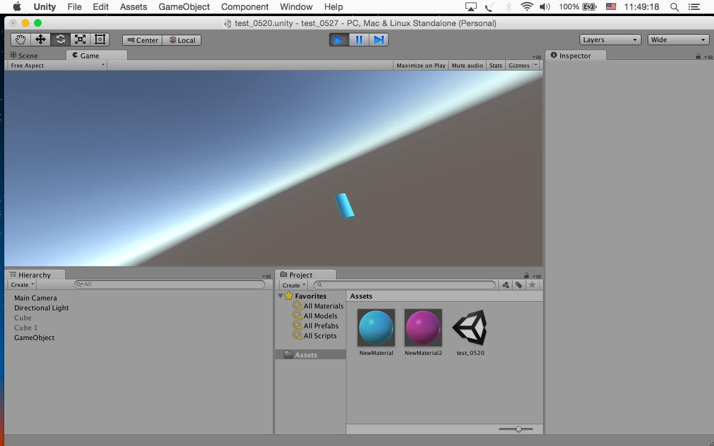Select the Assets folder
The image size is (714, 446).
pyautogui.click(x=311, y=355)
